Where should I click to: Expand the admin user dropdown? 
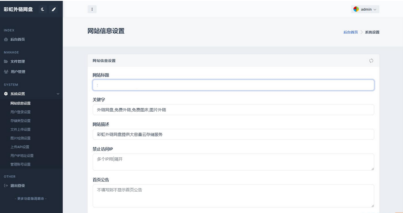[x=365, y=9]
